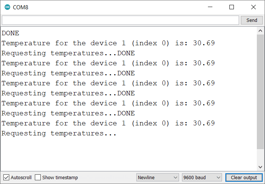Close the COM8 serial monitor window
The image size is (265, 184).
coord(253,7)
